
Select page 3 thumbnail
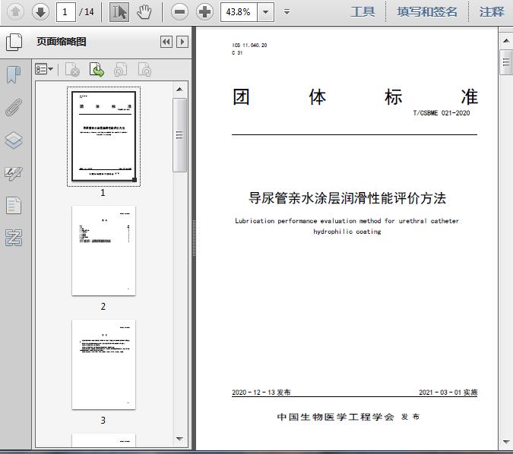(103, 364)
